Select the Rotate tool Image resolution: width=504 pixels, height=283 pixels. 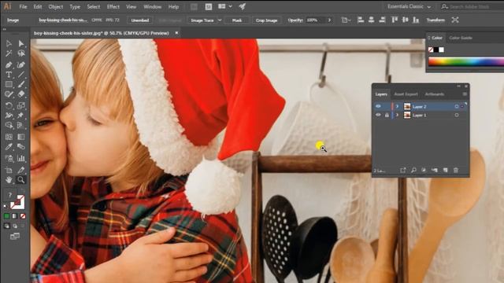(x=9, y=105)
